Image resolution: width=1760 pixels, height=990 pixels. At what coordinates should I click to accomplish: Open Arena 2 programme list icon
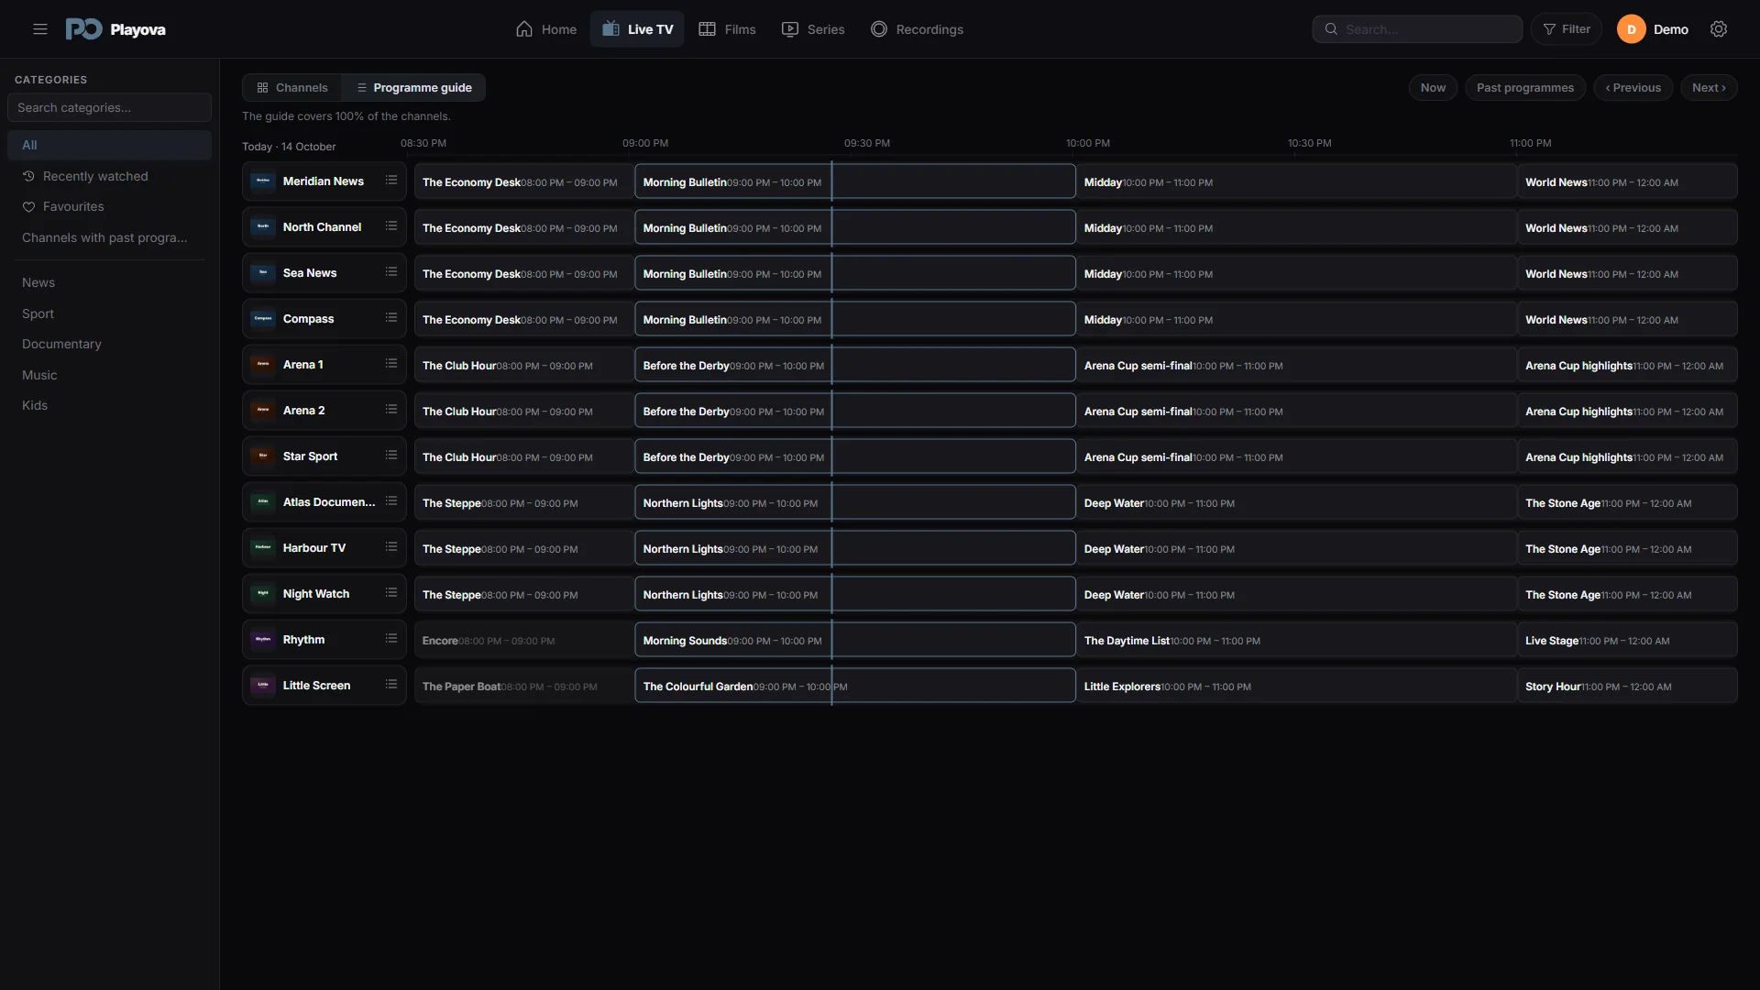coord(391,410)
